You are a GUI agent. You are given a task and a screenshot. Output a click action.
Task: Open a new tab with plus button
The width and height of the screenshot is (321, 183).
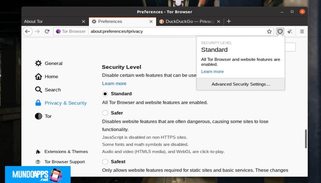229,22
